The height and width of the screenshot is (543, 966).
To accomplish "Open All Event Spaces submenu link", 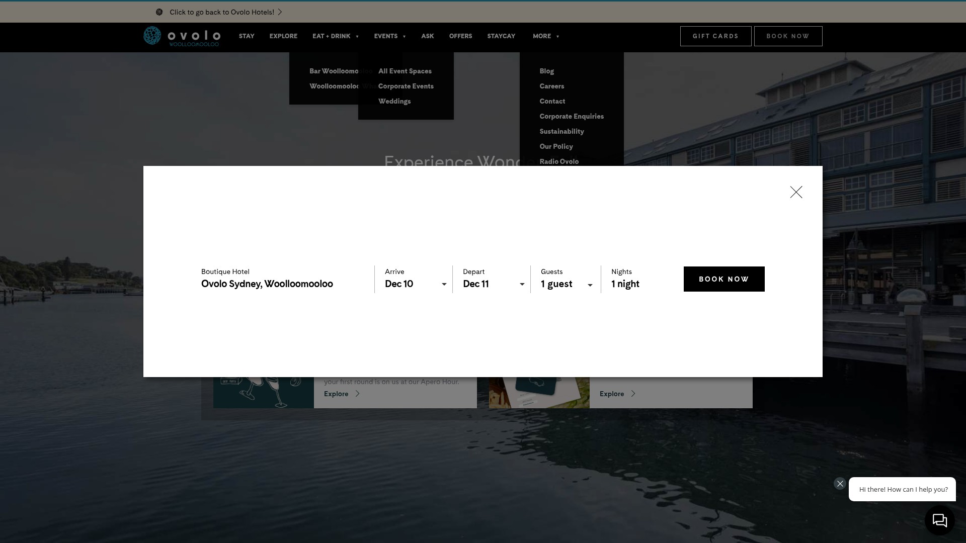I will (x=405, y=71).
